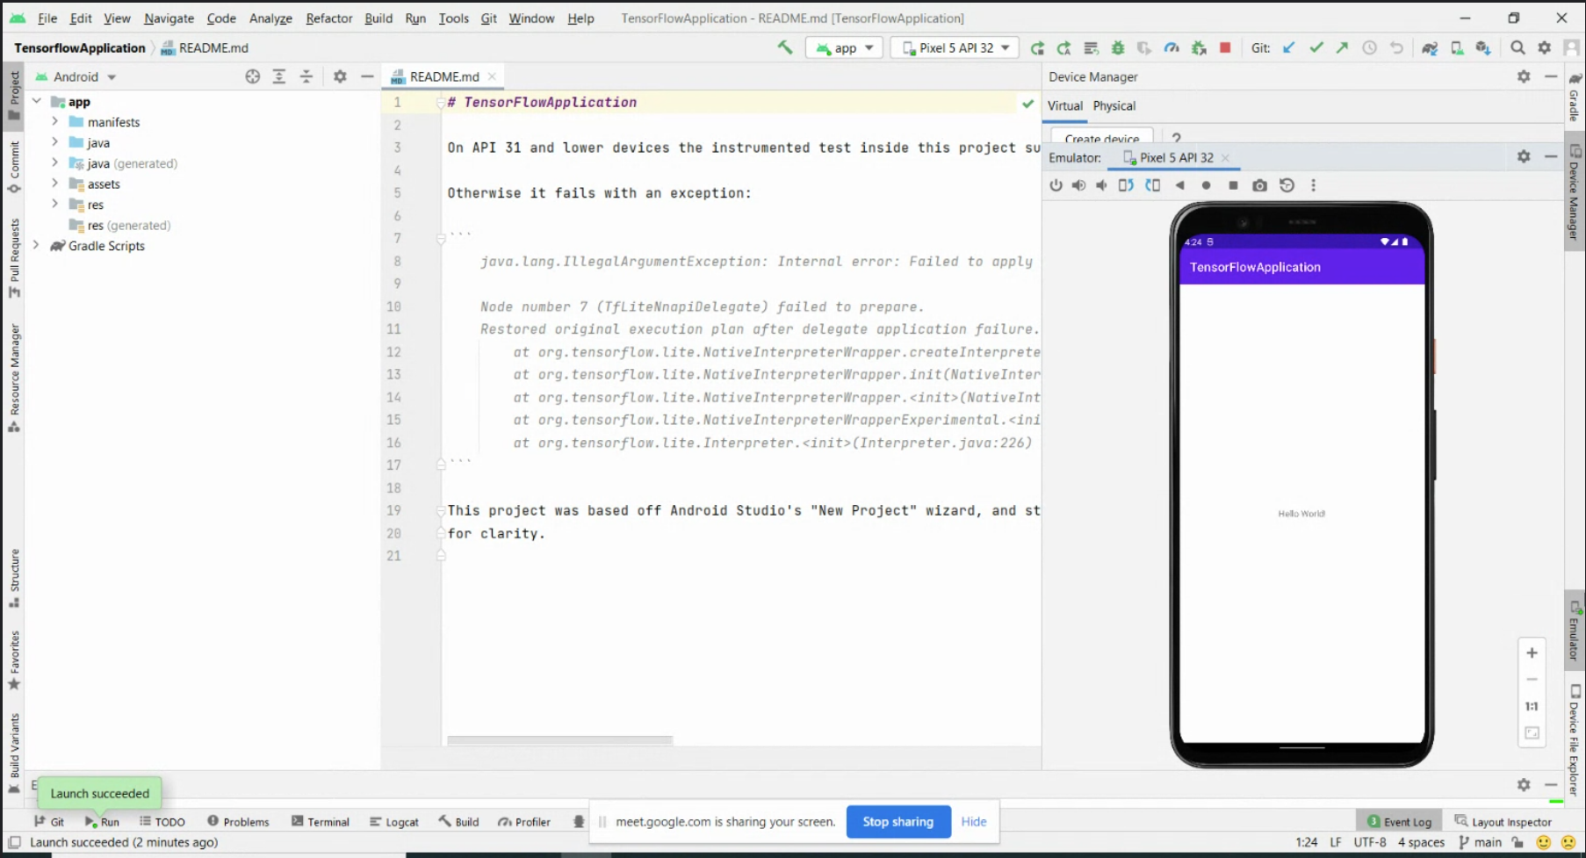The height and width of the screenshot is (858, 1586).
Task: Open the run configuration dropdown showing app
Action: coord(843,47)
